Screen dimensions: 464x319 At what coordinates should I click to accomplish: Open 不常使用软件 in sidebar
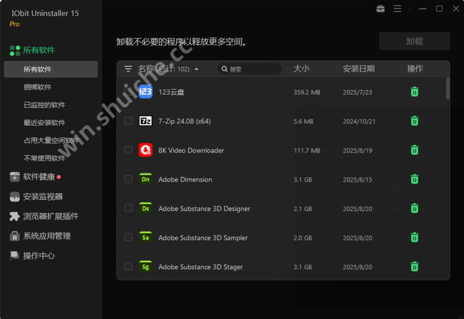coord(45,158)
